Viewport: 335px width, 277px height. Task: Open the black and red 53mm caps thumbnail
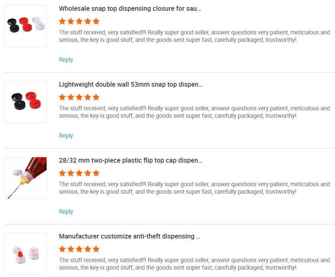tap(26, 102)
